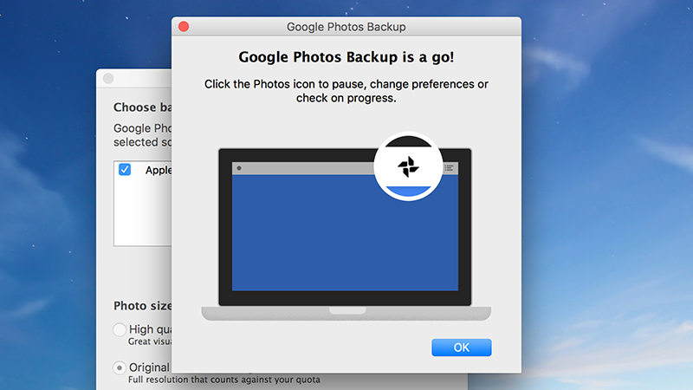Click the 'Click the Photos icon to pause' instruction text
Image resolution: width=693 pixels, height=390 pixels.
[346, 91]
